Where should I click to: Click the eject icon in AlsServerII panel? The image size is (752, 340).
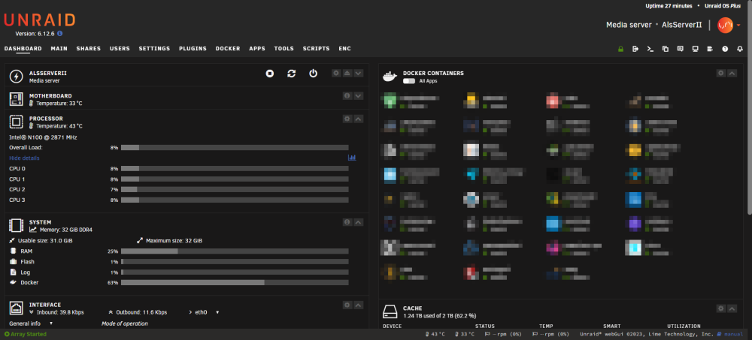pos(347,74)
